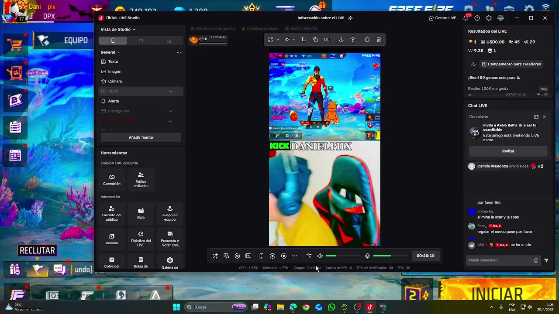Image resolution: width=559 pixels, height=314 pixels.
Task: Click circular reset icon in preview toolbar
Action: [367, 40]
